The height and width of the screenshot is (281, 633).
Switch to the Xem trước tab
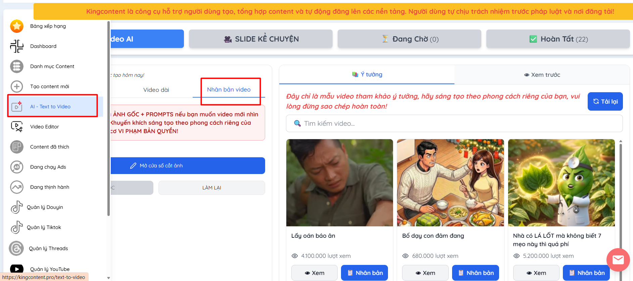(542, 75)
